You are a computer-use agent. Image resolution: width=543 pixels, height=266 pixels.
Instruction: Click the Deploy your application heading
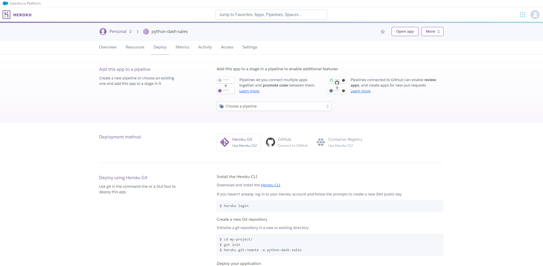click(x=239, y=263)
